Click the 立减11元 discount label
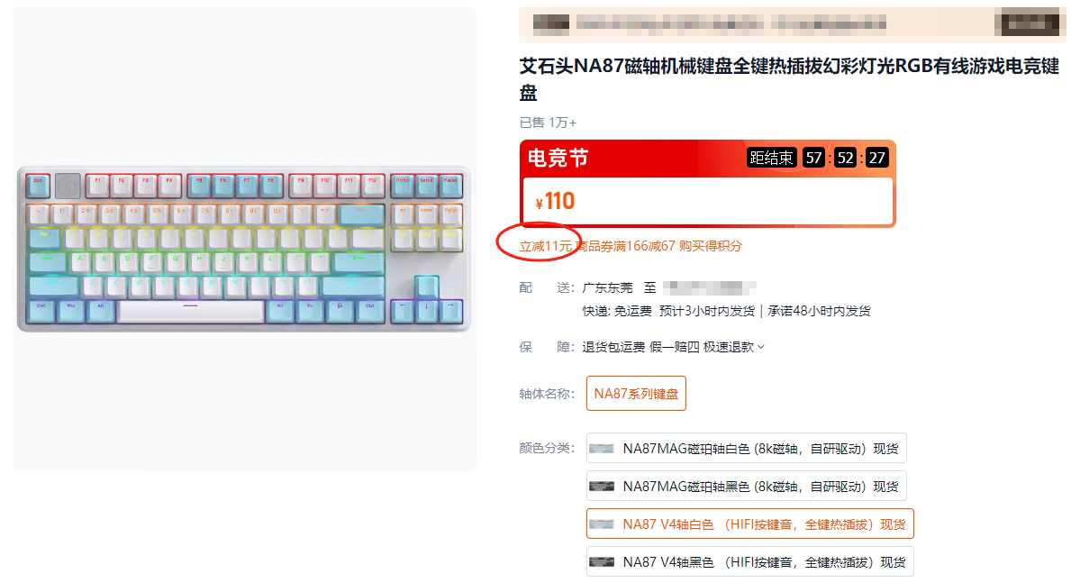This screenshot has width=1080, height=583. coord(546,246)
